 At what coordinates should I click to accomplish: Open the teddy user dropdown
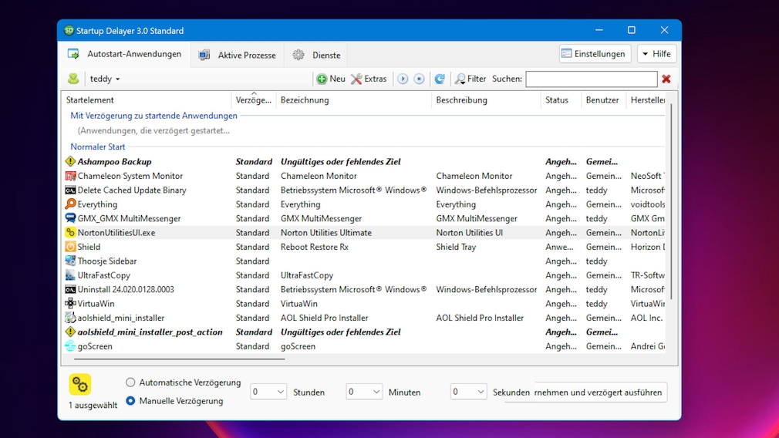point(105,79)
